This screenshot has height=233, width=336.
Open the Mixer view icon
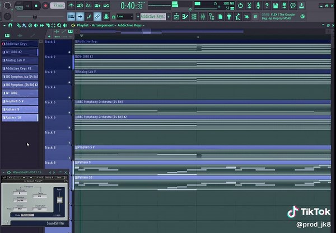[203, 16]
